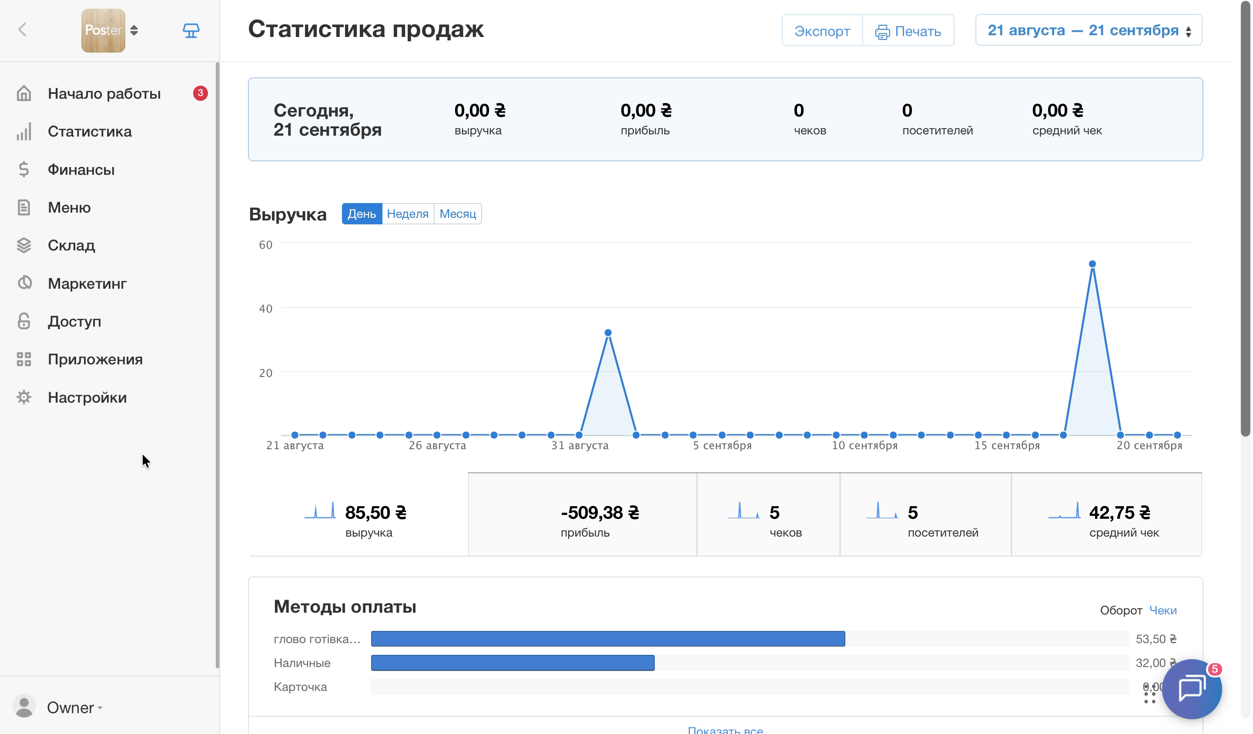Click the Печать button

click(908, 31)
